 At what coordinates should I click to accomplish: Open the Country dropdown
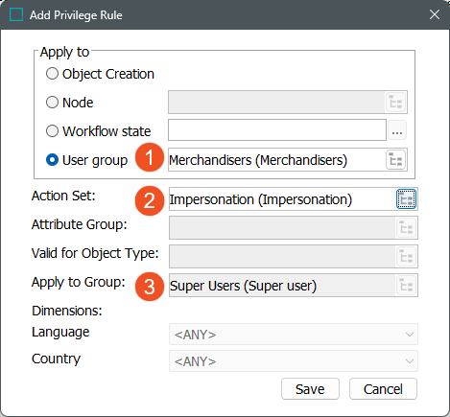tap(294, 361)
